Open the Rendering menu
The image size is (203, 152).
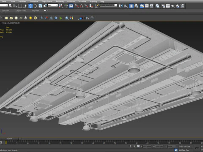pyautogui.click(x=60, y=1)
